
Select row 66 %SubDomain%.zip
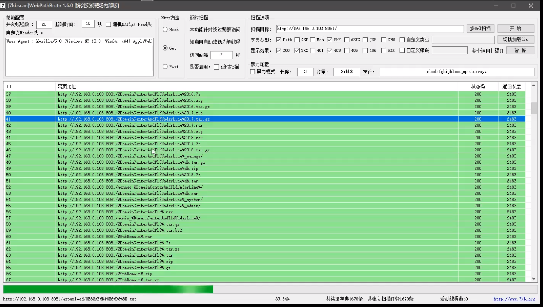pos(265,274)
